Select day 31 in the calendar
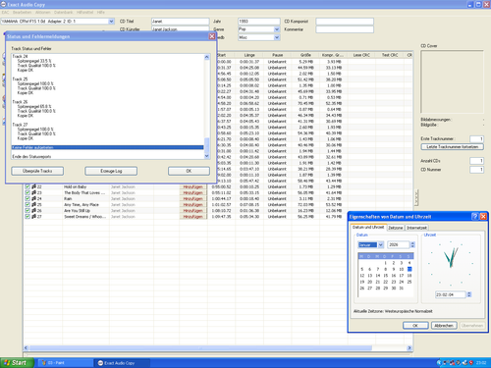 [x=402, y=289]
